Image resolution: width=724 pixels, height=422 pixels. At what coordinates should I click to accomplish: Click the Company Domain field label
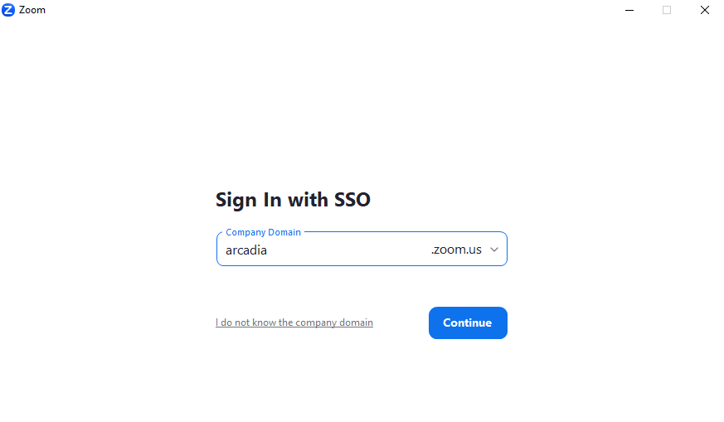[263, 232]
